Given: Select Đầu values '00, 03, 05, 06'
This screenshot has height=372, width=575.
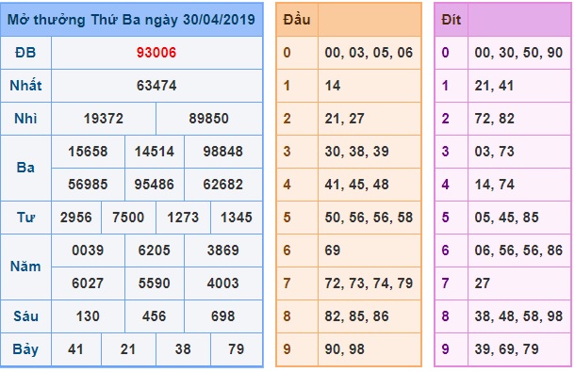Looking at the screenshot, I should tap(369, 53).
